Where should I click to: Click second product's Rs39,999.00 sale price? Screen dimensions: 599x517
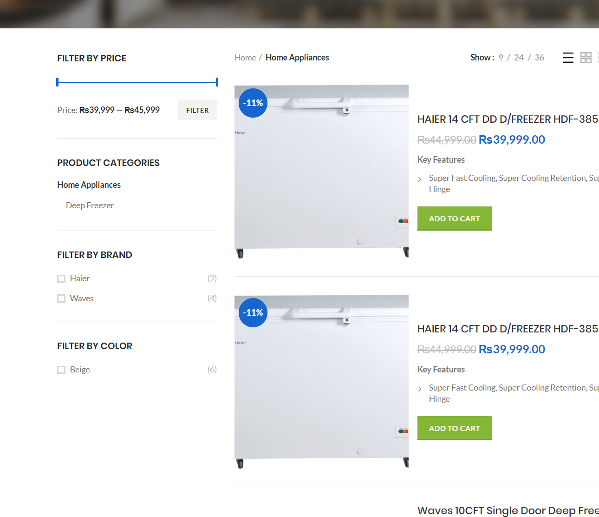(x=512, y=349)
